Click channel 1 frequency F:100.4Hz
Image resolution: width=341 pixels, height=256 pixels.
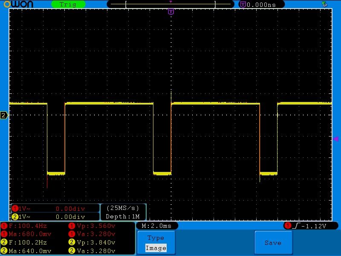pos(28,226)
